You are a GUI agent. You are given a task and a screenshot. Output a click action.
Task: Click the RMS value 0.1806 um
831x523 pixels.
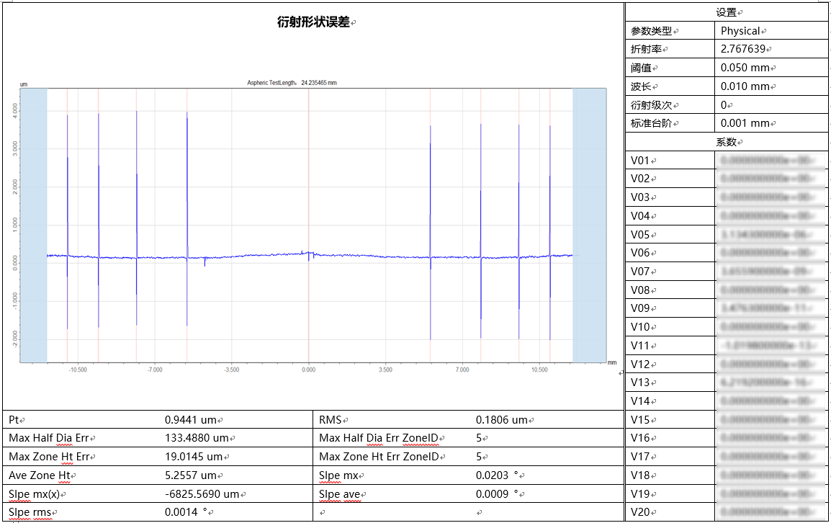click(x=501, y=420)
